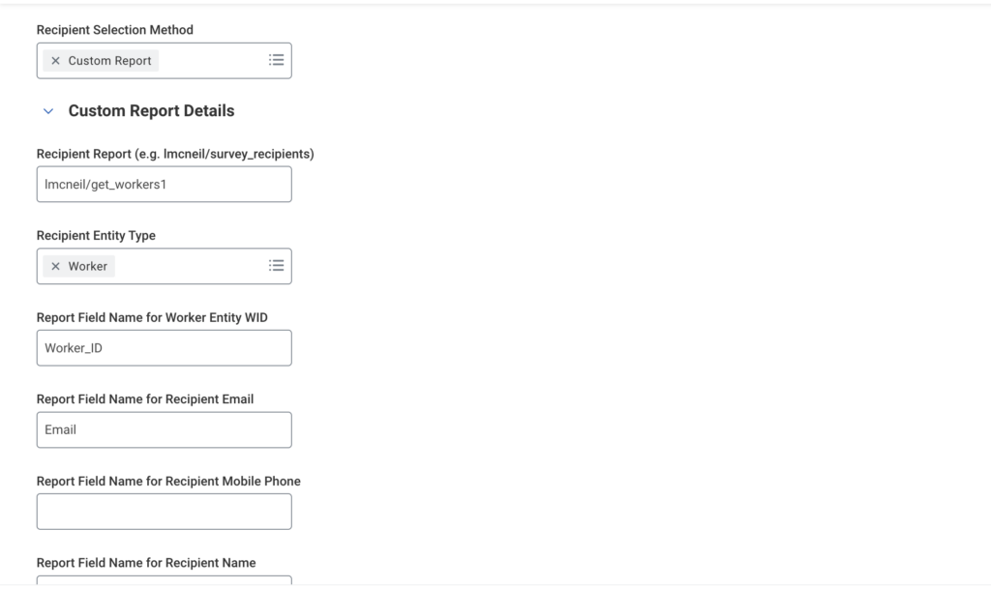This screenshot has width=991, height=589.
Task: Click the Worker Entity WID field label
Action: click(x=152, y=317)
